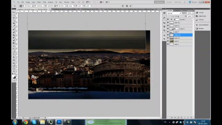Screen dimensions: 222x125
Task: Open the Opacity slider dropdown arrow
Action: [193, 13]
